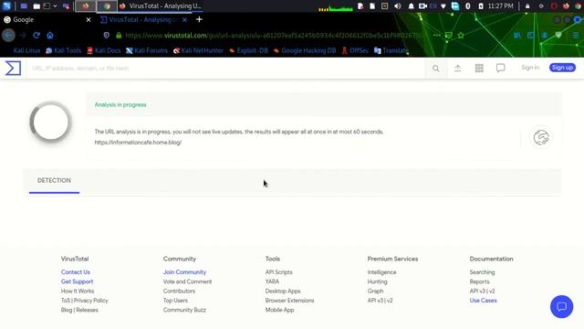This screenshot has width=584, height=329.
Task: Open the Kali NetHunter bookmark
Action: (199, 51)
